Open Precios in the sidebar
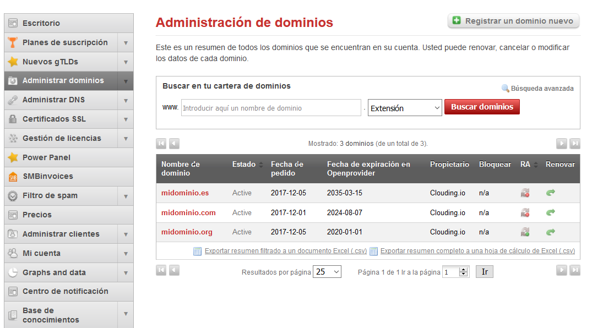Screen dimensions: 592x328 (69, 215)
